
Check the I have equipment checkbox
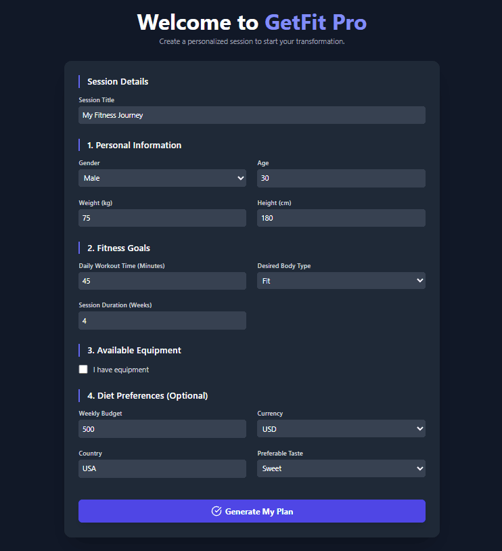[x=83, y=370]
